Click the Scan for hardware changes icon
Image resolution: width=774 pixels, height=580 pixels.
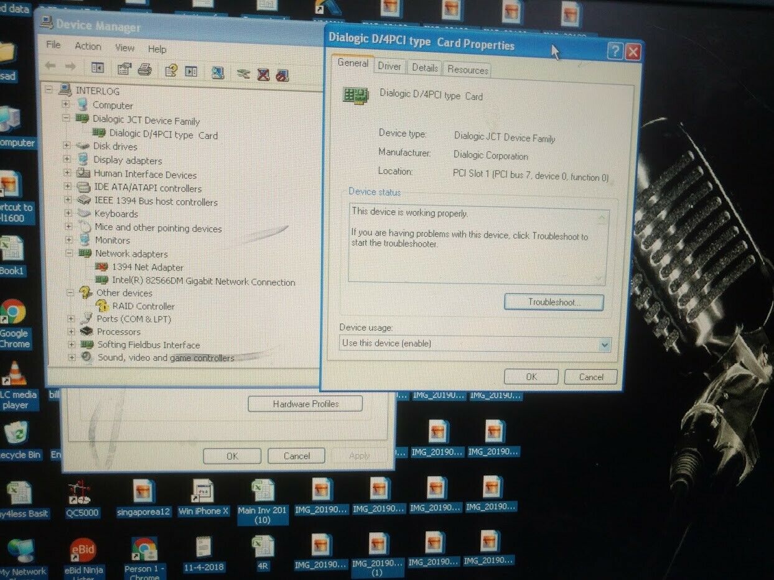(x=217, y=73)
